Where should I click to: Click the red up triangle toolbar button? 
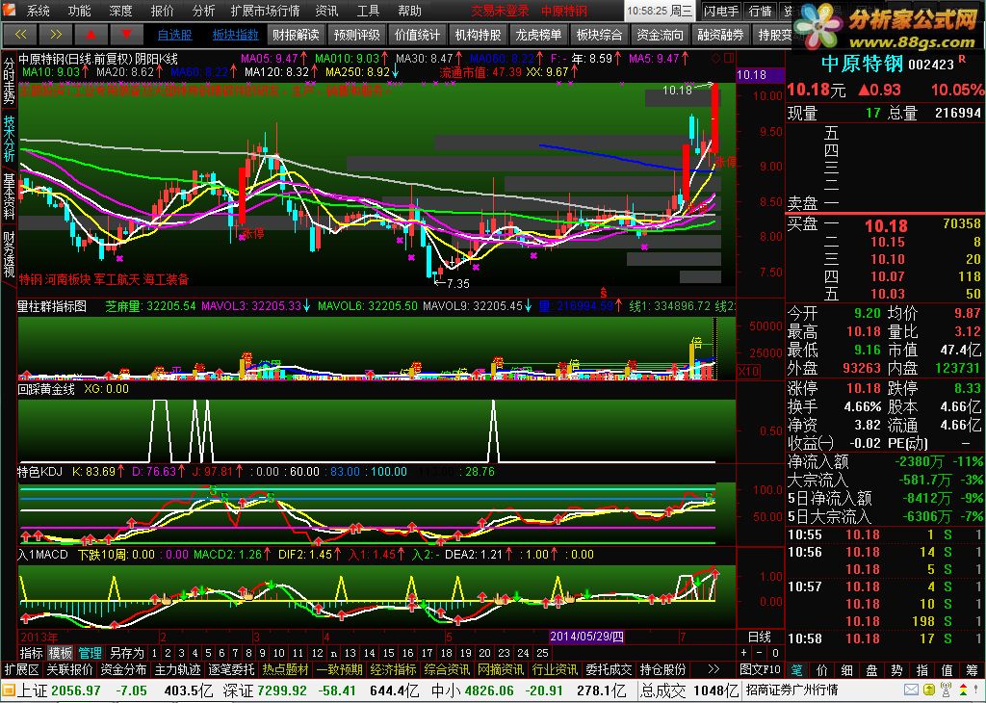[91, 35]
